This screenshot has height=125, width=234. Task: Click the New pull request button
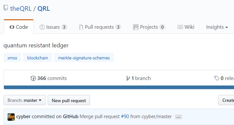coord(69,100)
